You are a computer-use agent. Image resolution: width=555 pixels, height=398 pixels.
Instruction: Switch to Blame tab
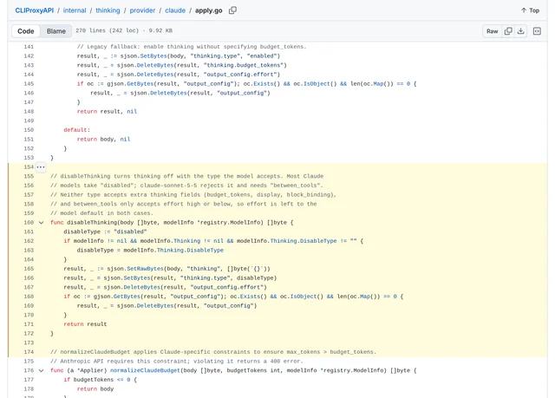(x=55, y=31)
